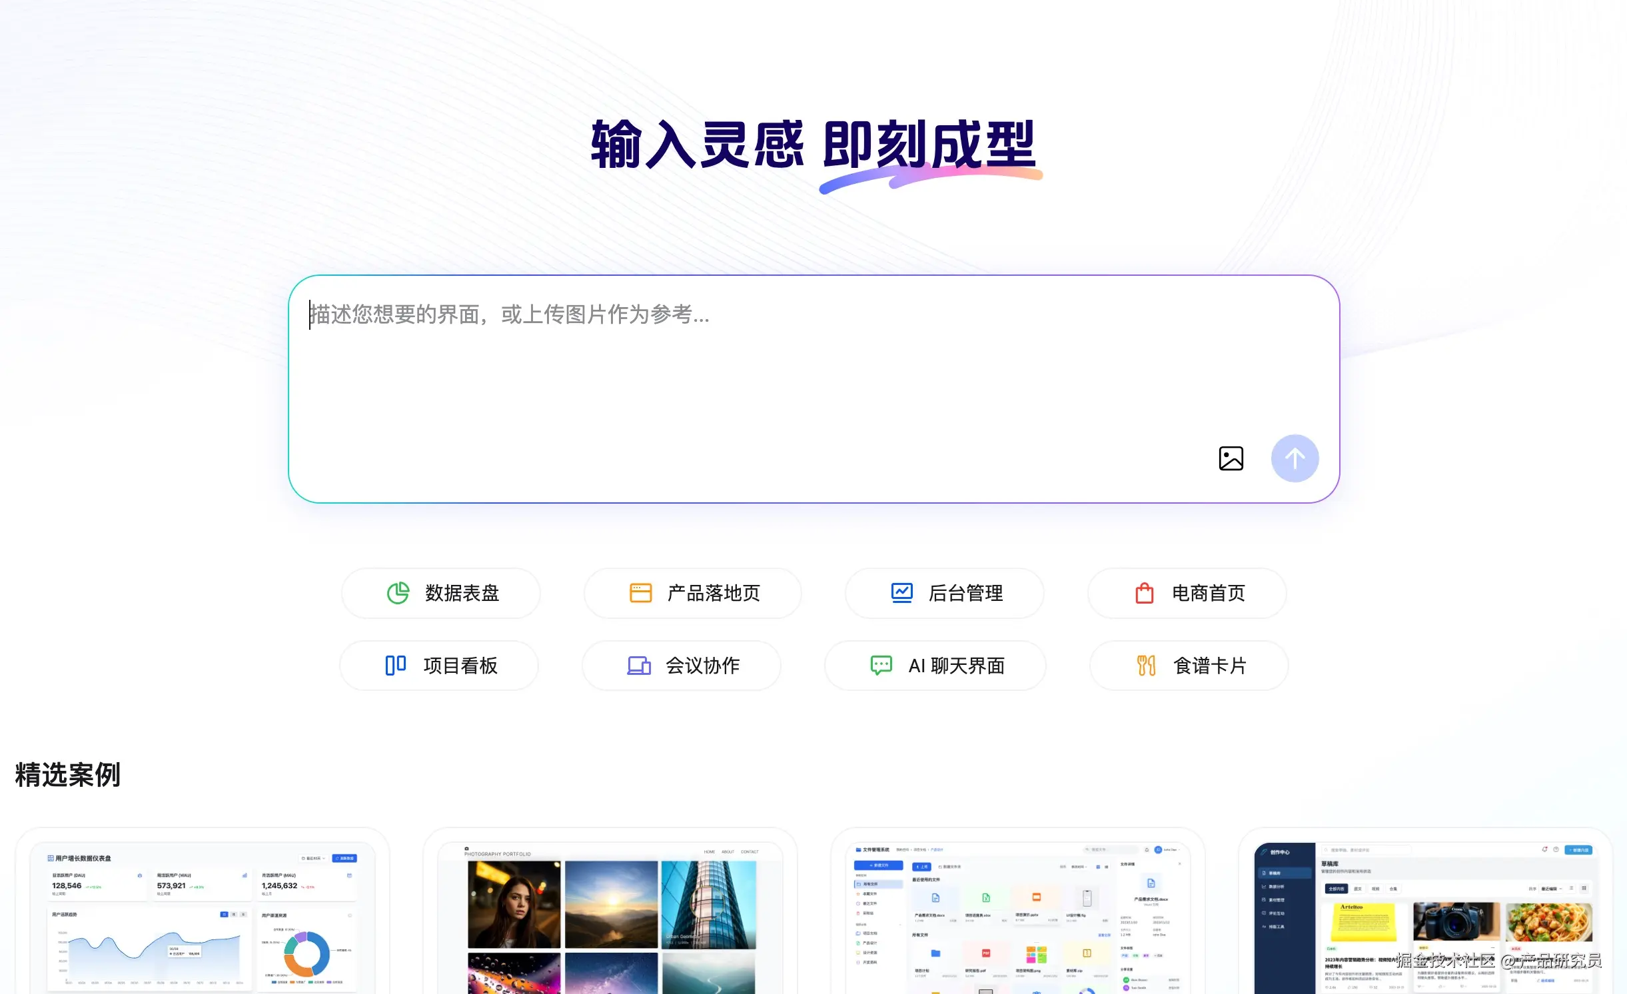Click the 数据表盘 pie chart icon
Viewport: 1627px width, 994px height.
[x=398, y=593]
